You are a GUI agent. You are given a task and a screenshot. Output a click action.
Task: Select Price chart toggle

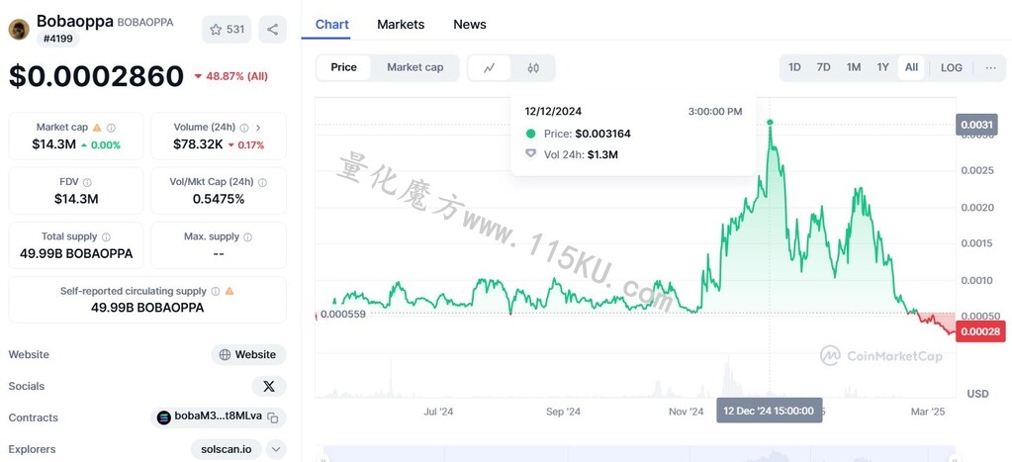[343, 67]
